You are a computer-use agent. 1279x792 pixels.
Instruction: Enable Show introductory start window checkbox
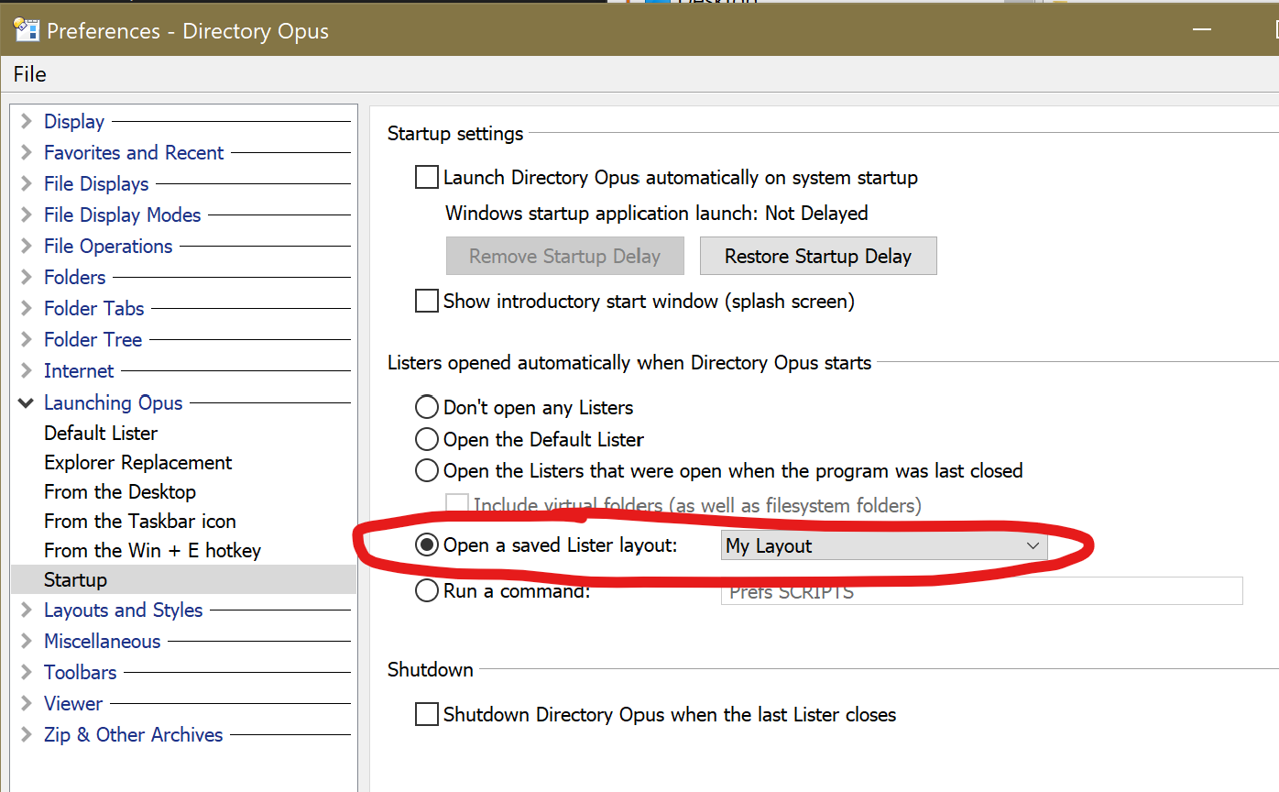click(427, 301)
